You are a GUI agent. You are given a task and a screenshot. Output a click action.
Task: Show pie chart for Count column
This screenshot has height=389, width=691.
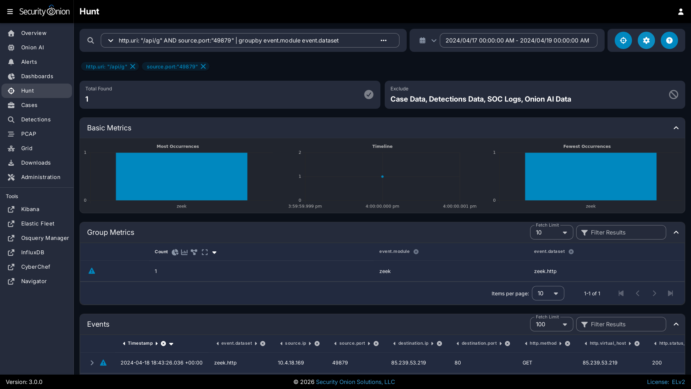click(175, 252)
